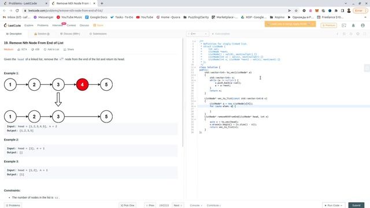The image size is (370, 208).
Task: Dislike the problem with thumbs-down icon
Action: (32, 50)
